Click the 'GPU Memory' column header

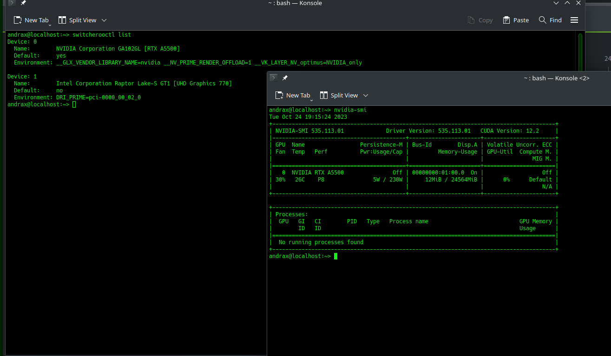(x=536, y=221)
